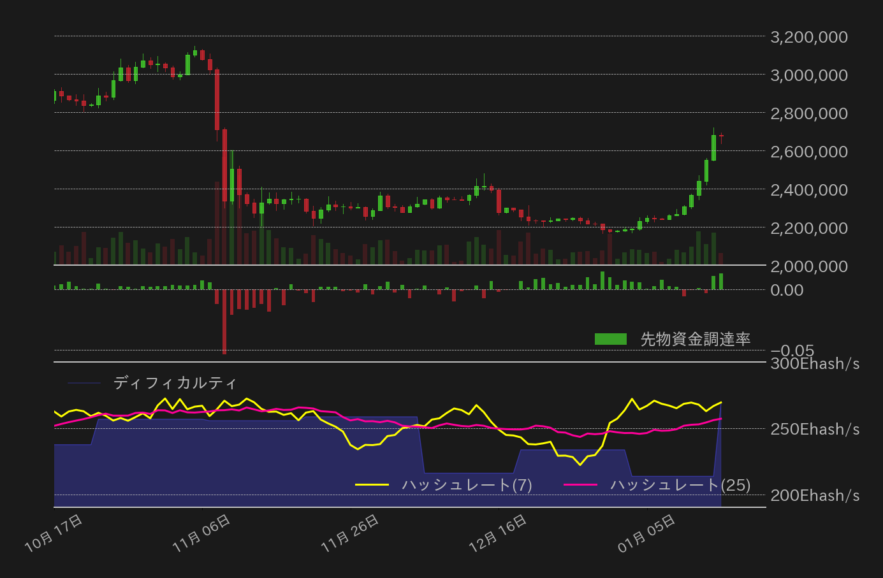Image resolution: width=883 pixels, height=578 pixels.
Task: Click the 2,000,000 price axis label
Action: coord(809,266)
